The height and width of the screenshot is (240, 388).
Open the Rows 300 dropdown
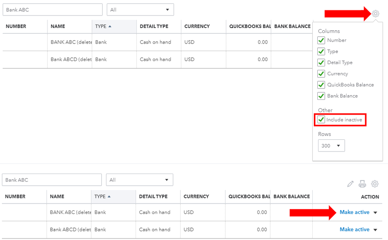click(x=331, y=146)
